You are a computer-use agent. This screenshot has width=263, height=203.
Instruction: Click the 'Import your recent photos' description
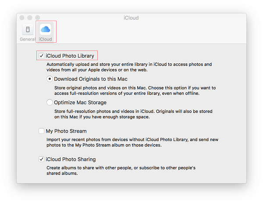[132, 142]
